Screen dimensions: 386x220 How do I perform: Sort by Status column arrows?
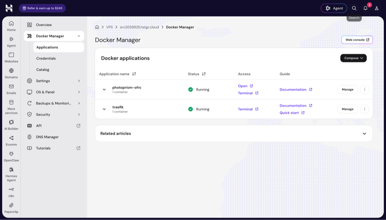coord(203,74)
